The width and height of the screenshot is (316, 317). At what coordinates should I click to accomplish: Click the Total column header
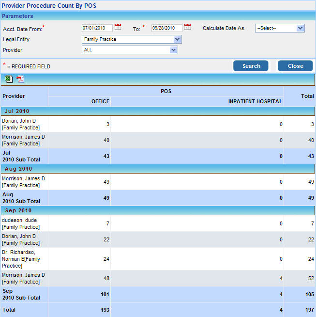[x=307, y=96]
